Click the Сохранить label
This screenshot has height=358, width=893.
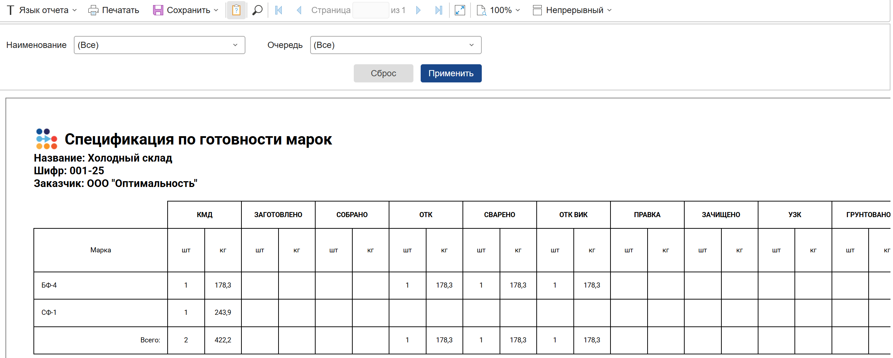(188, 10)
